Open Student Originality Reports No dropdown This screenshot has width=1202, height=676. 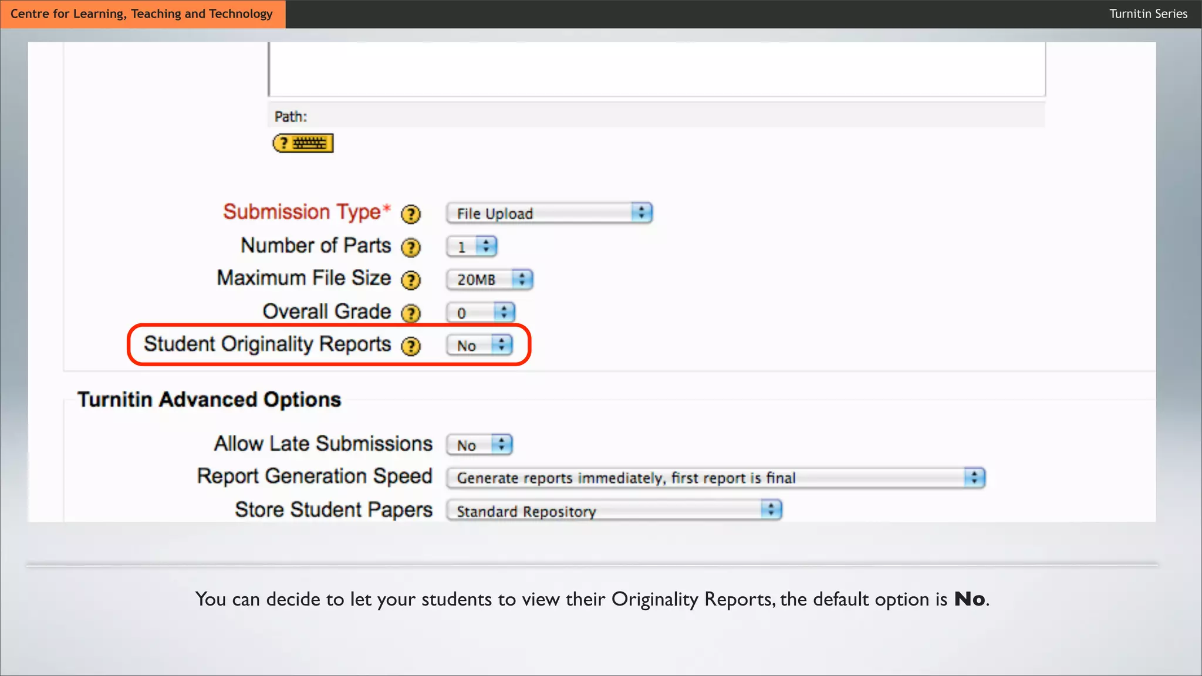point(480,346)
